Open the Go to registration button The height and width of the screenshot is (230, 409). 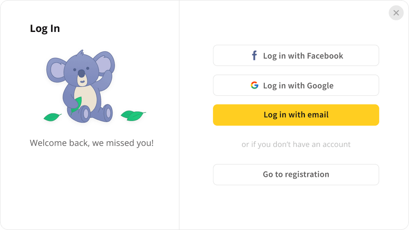296,174
